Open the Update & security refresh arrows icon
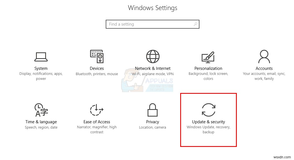The width and height of the screenshot is (294, 160). 208,110
